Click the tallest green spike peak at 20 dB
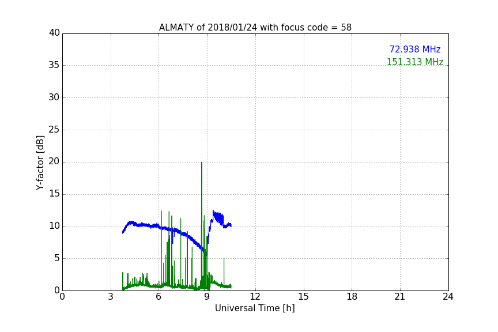Image resolution: width=498 pixels, height=332 pixels. 202,163
